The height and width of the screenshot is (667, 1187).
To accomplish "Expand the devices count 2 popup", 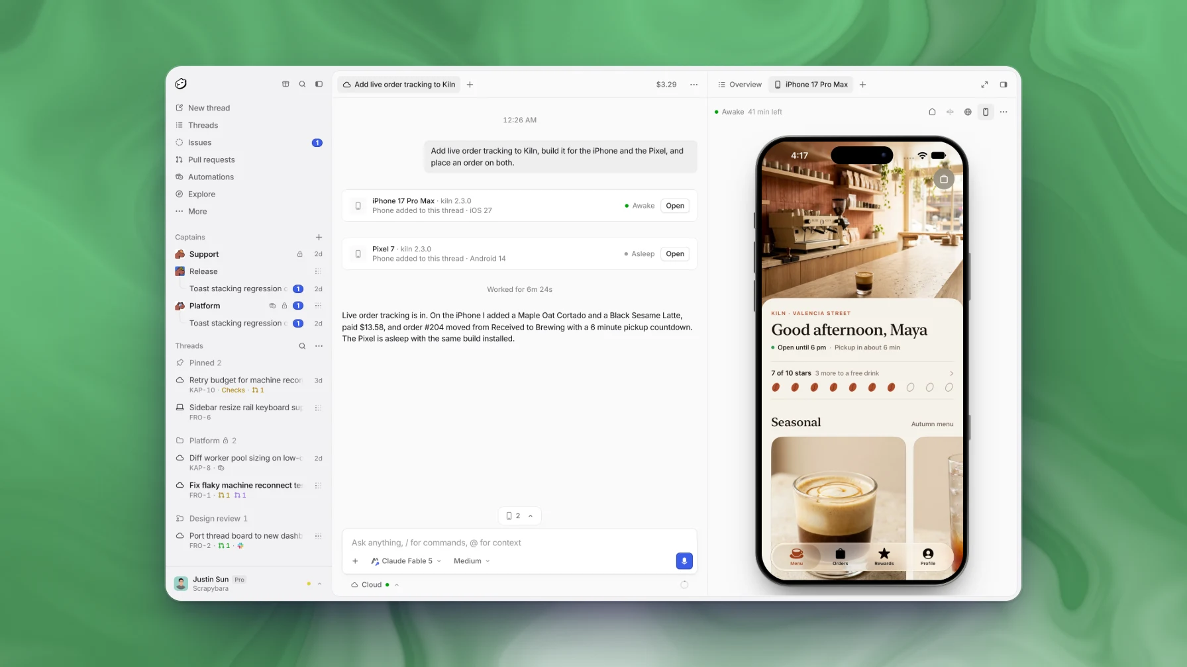I will pos(519,515).
